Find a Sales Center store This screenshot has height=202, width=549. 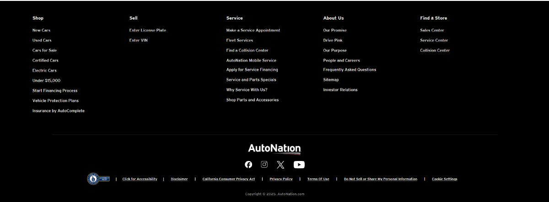(432, 31)
